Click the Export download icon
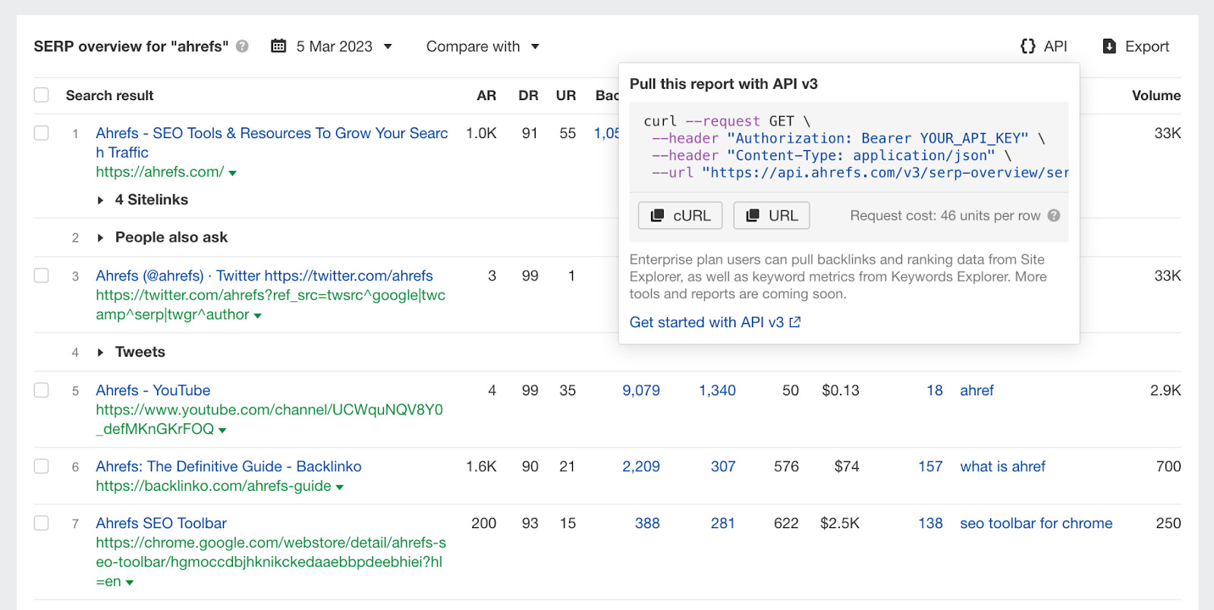The width and height of the screenshot is (1214, 610). point(1109,46)
